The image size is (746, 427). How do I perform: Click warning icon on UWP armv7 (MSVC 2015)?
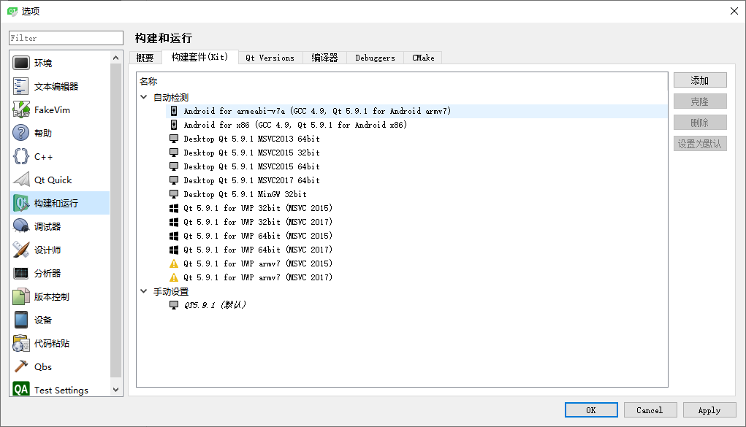tap(173, 263)
